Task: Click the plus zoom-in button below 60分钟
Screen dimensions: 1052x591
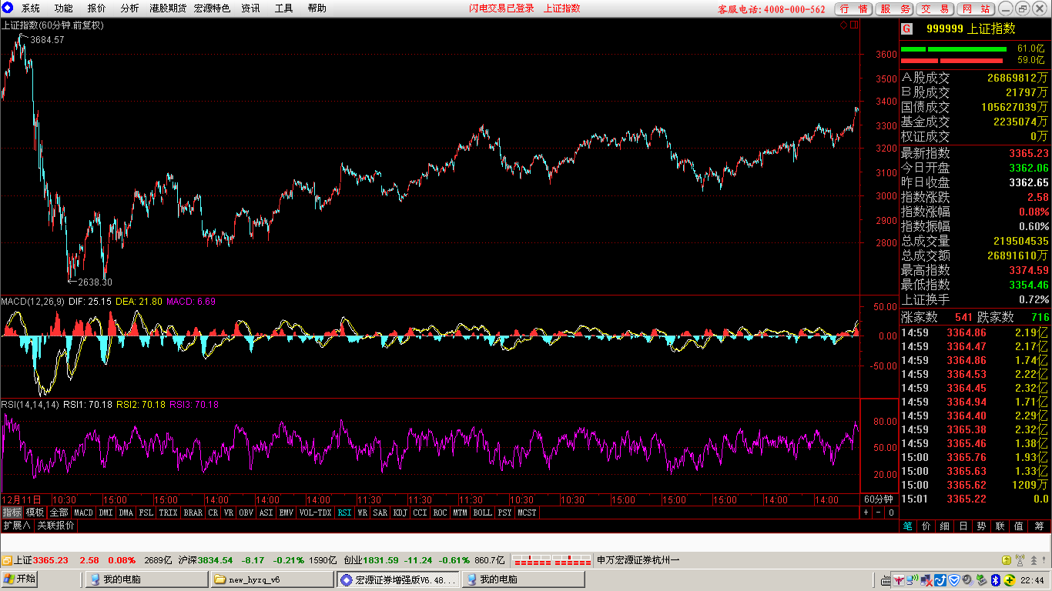Action: pos(866,513)
